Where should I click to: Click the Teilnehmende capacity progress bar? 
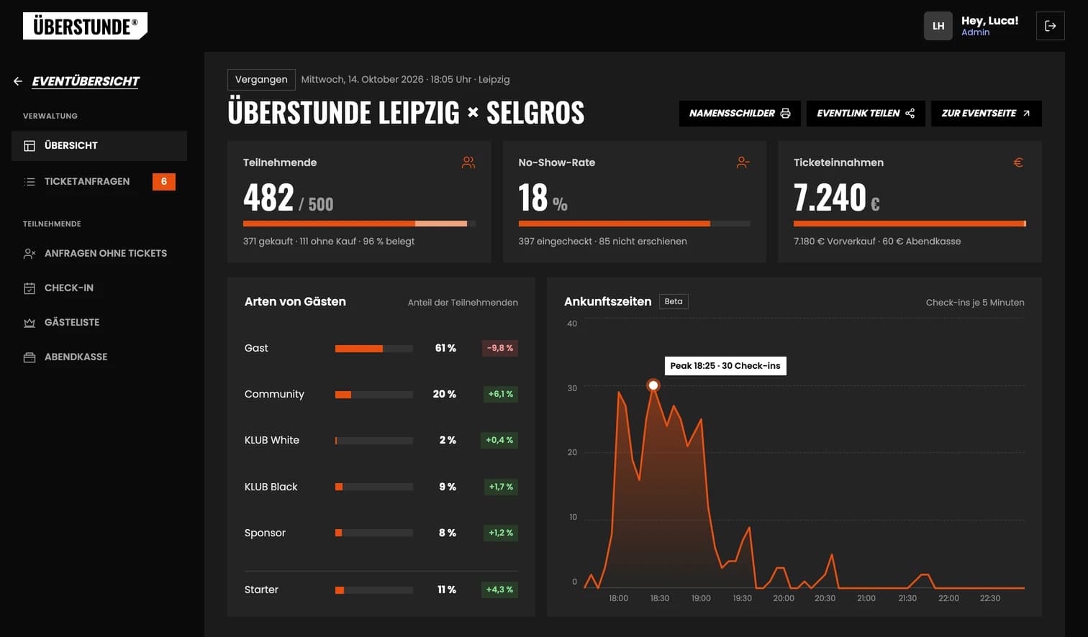coord(359,224)
